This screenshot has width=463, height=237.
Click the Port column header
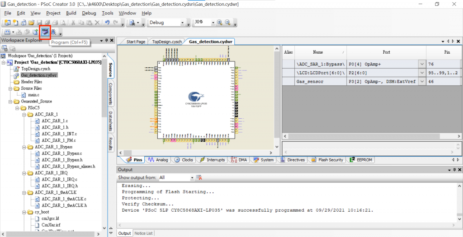click(x=386, y=52)
